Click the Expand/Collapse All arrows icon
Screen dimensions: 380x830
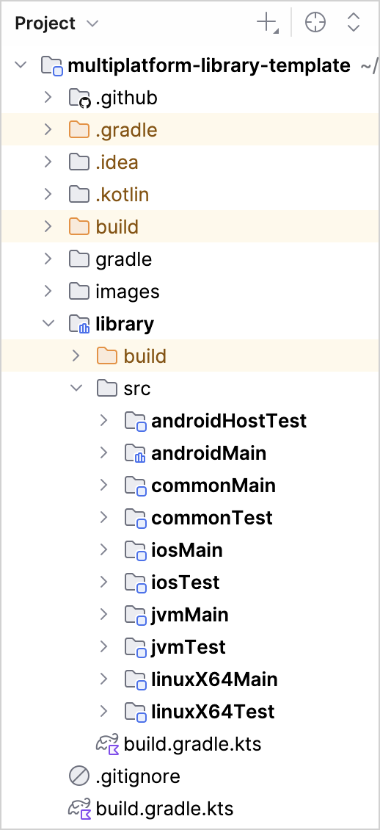pyautogui.click(x=353, y=23)
